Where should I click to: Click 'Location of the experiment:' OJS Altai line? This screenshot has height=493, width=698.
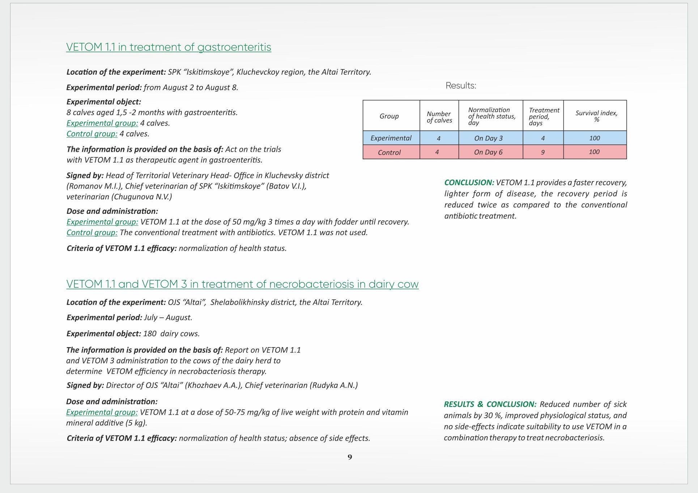tap(214, 302)
